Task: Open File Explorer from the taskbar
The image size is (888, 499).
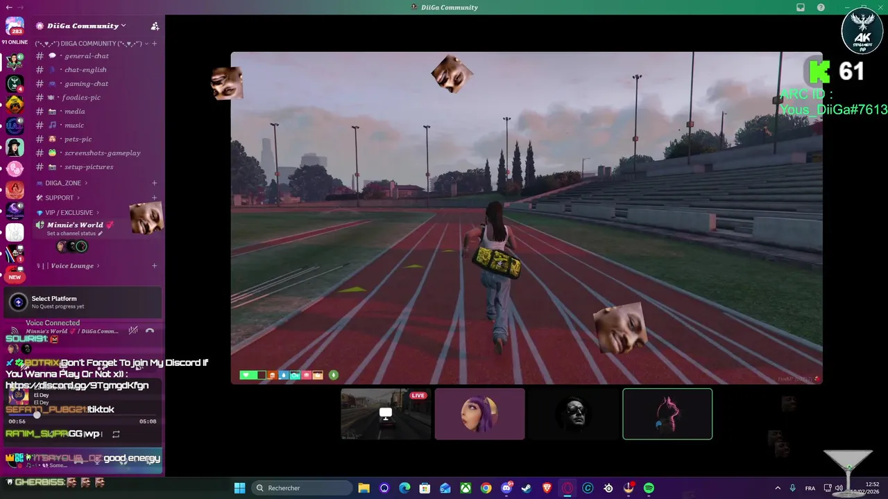Action: point(364,488)
